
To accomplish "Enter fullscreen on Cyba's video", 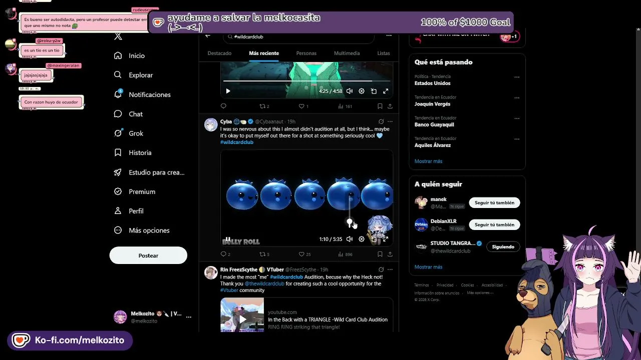I will [x=386, y=239].
